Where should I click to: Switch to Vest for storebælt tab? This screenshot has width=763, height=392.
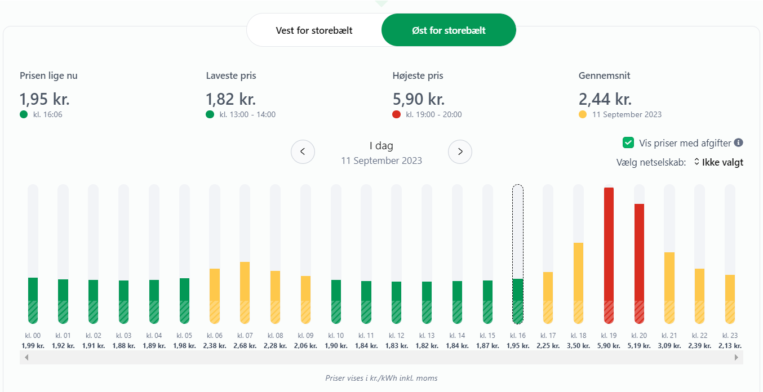click(314, 30)
